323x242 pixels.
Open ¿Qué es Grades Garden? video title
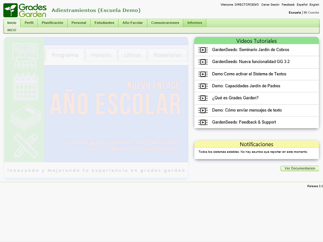[x=235, y=98]
